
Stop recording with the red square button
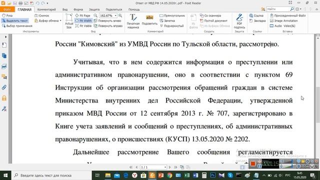click(253, 163)
